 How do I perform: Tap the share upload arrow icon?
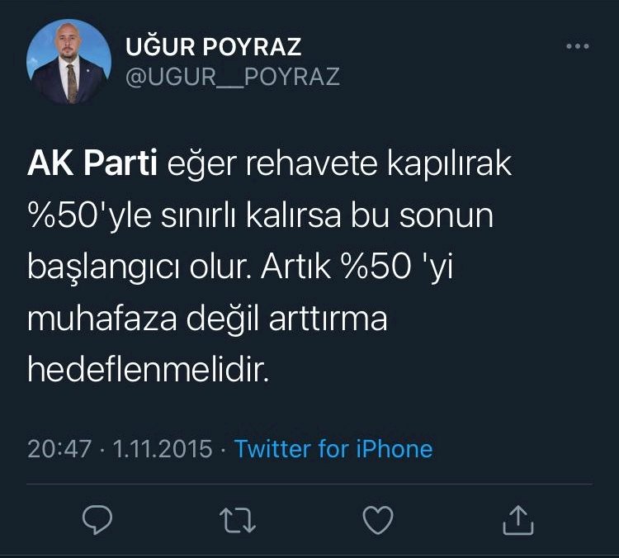518,521
